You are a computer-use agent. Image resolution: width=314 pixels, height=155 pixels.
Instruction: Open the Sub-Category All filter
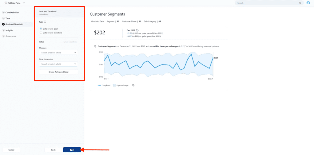(x=152, y=21)
